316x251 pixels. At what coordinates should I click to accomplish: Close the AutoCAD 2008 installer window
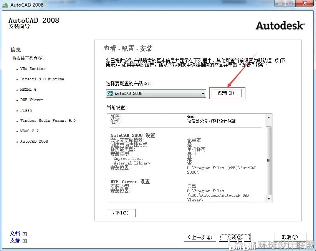click(305, 3)
